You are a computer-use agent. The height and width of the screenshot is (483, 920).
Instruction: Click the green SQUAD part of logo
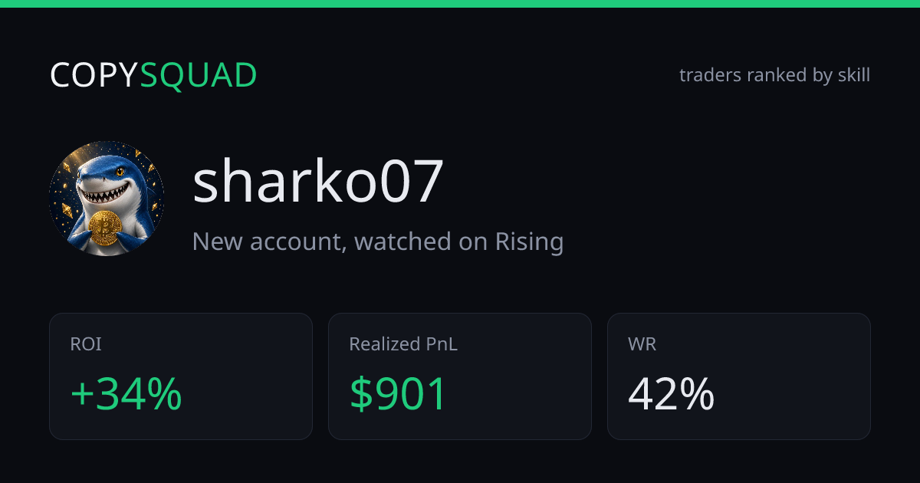point(199,75)
